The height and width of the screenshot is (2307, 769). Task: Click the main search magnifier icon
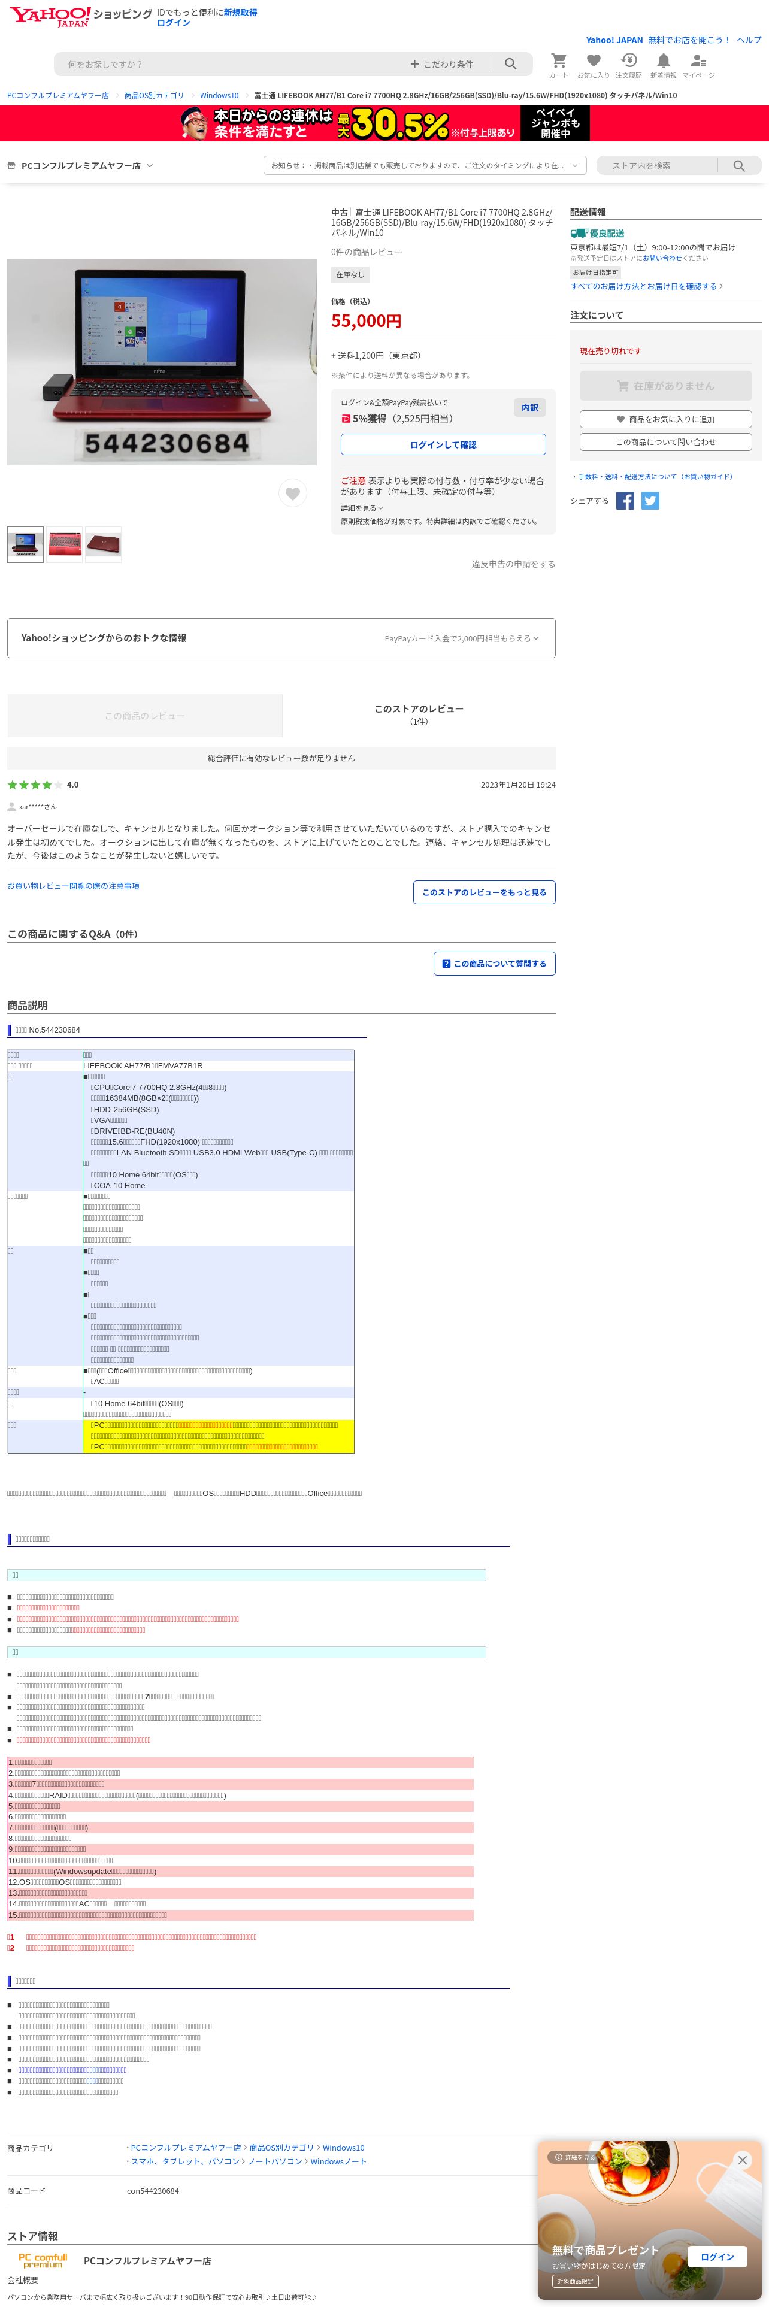[510, 65]
